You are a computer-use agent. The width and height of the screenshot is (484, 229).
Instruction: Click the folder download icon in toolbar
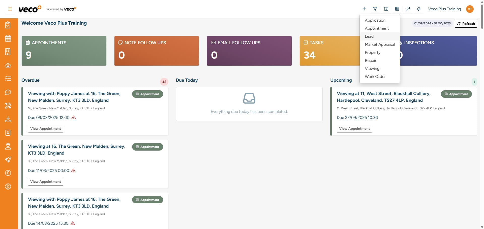tap(386, 9)
